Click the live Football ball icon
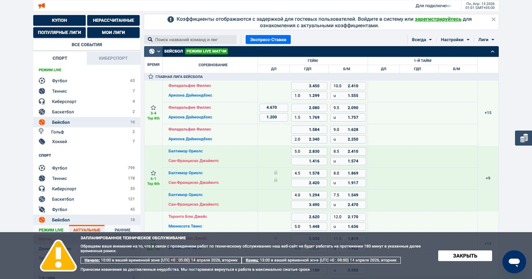The image size is (532, 279). [42, 81]
